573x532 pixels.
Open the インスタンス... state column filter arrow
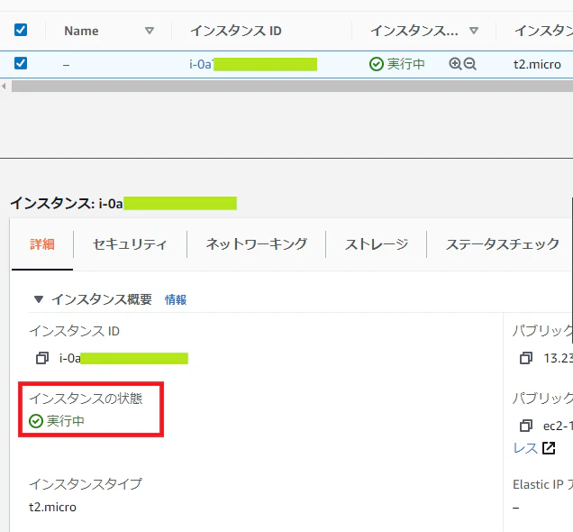coord(474,31)
